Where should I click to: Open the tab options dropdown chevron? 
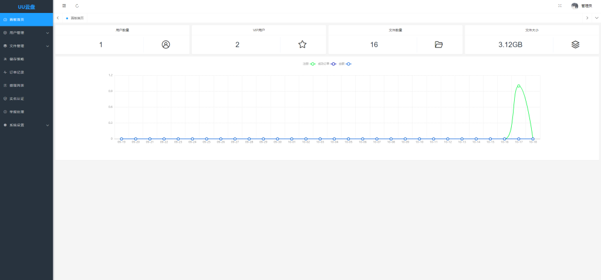click(596, 18)
